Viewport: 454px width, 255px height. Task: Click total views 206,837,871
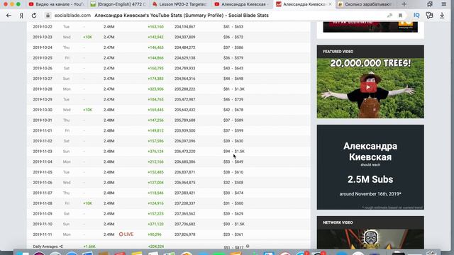184,172
